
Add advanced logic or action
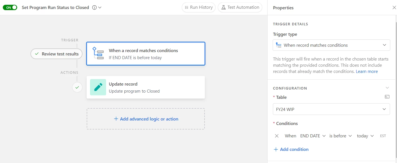pyautogui.click(x=146, y=119)
